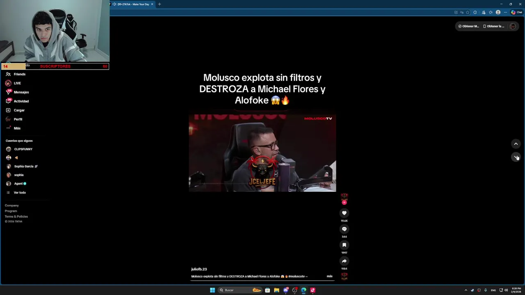Screen dimensions: 525x295
Task: Click Obtener la... app button
Action: (x=493, y=26)
